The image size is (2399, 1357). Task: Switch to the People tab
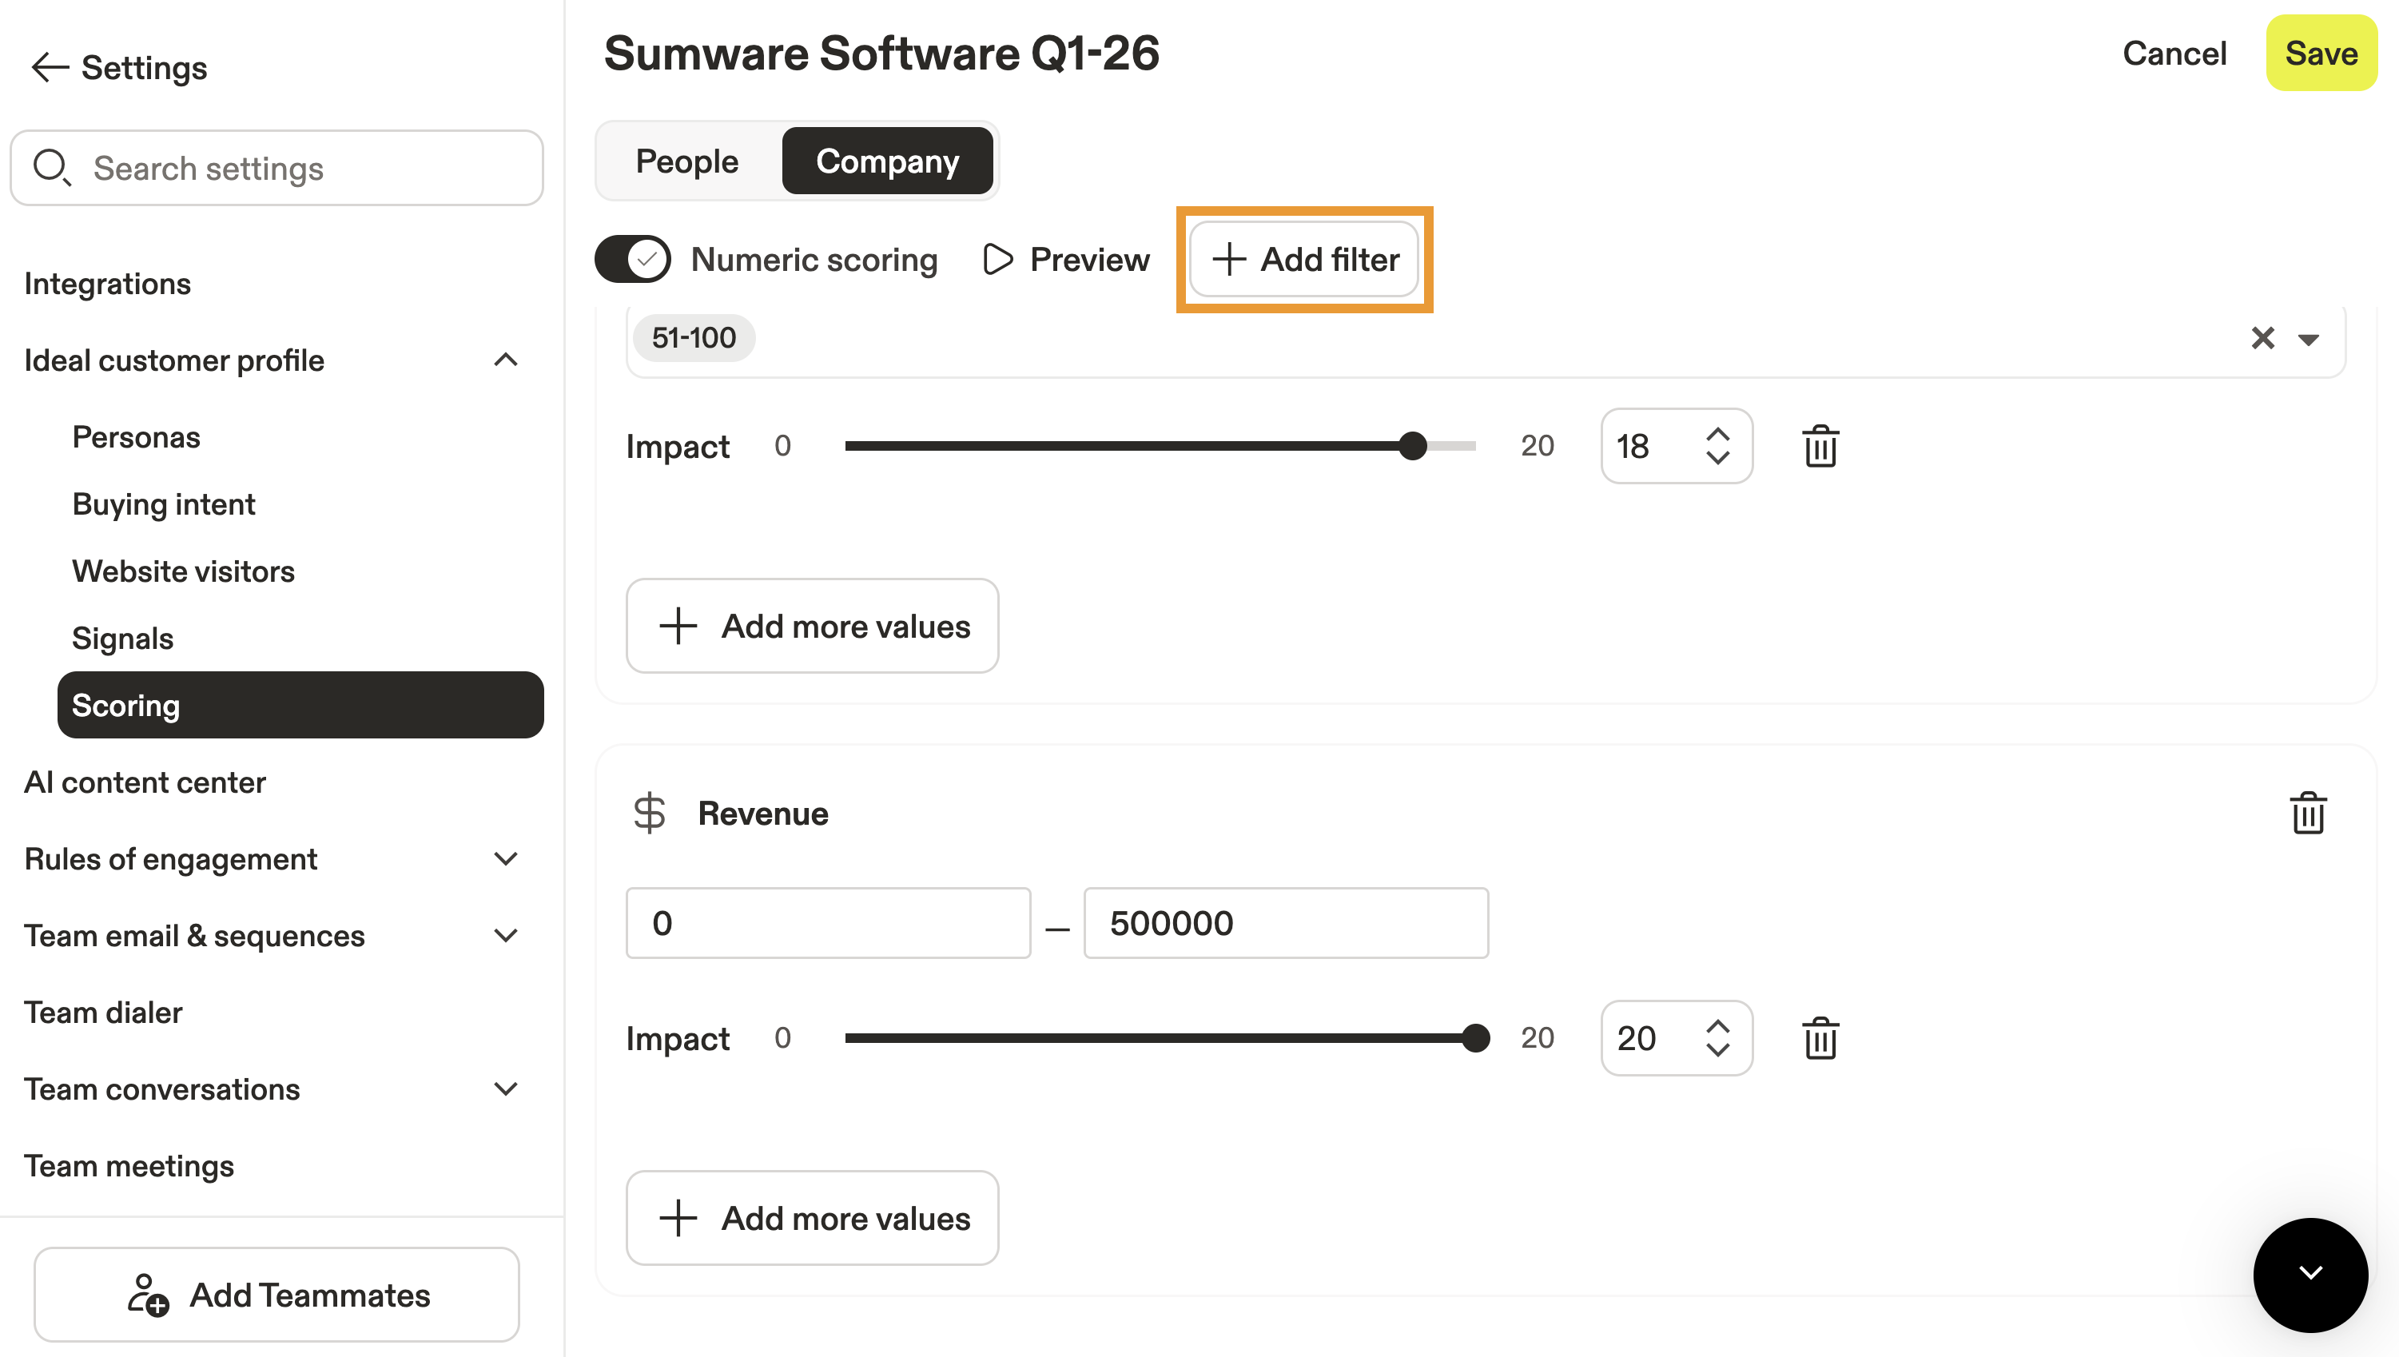click(686, 161)
